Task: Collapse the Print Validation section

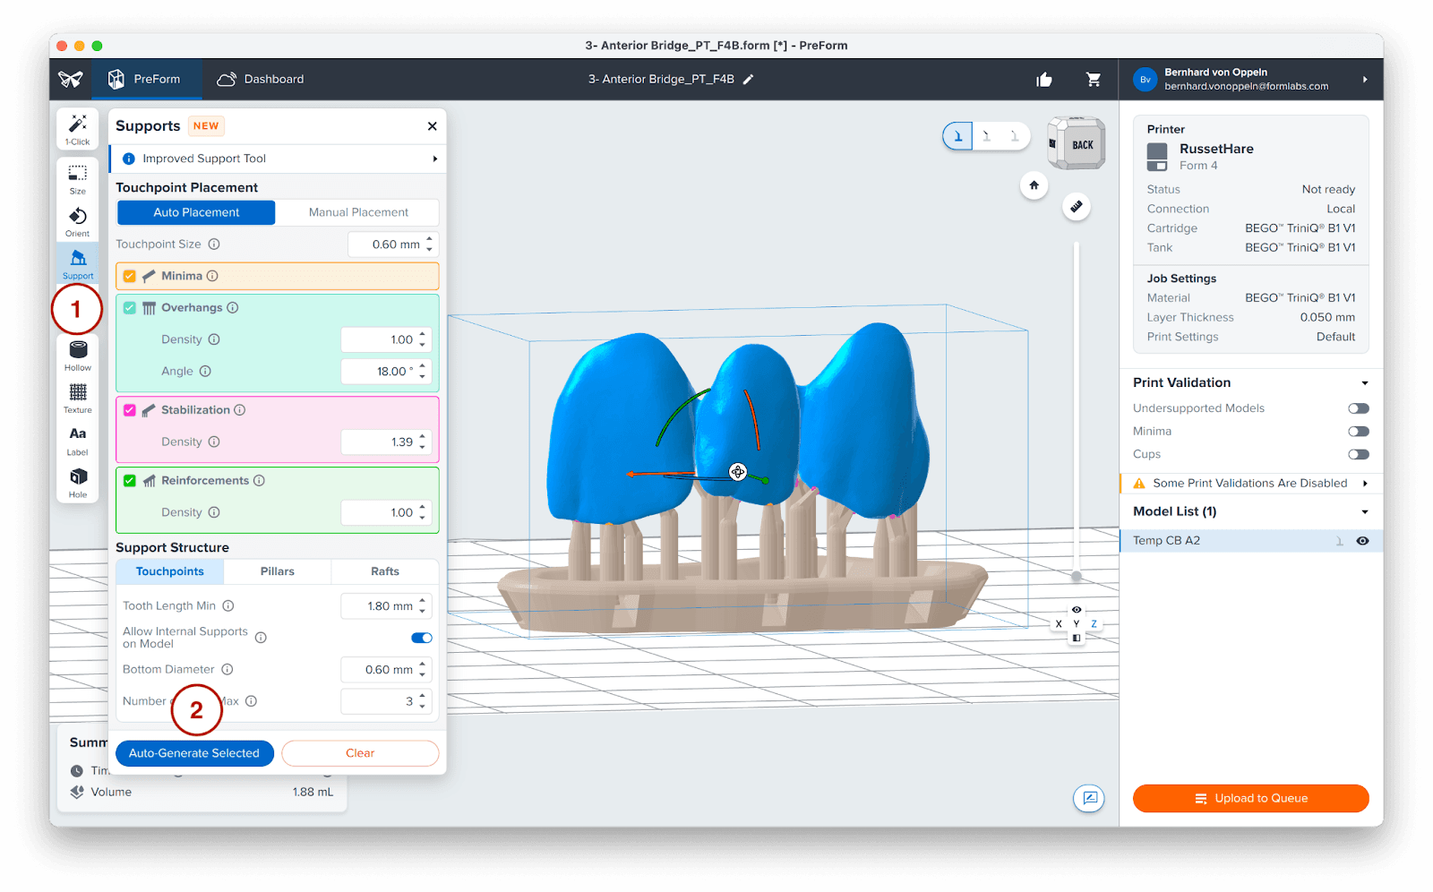Action: click(x=1364, y=383)
